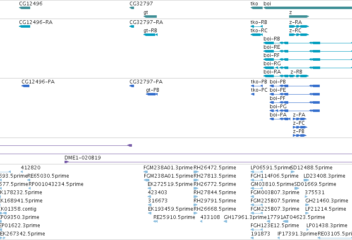Click the gt-PB protein label
This screenshot has width=352, height=240.
(x=153, y=90)
